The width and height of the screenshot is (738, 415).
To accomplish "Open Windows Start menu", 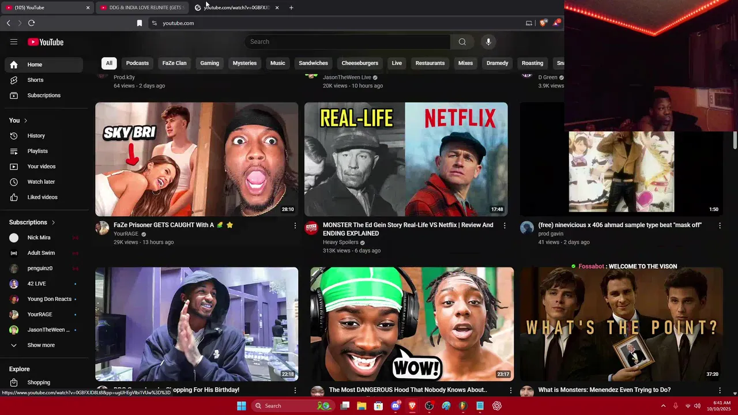I will coord(242,406).
